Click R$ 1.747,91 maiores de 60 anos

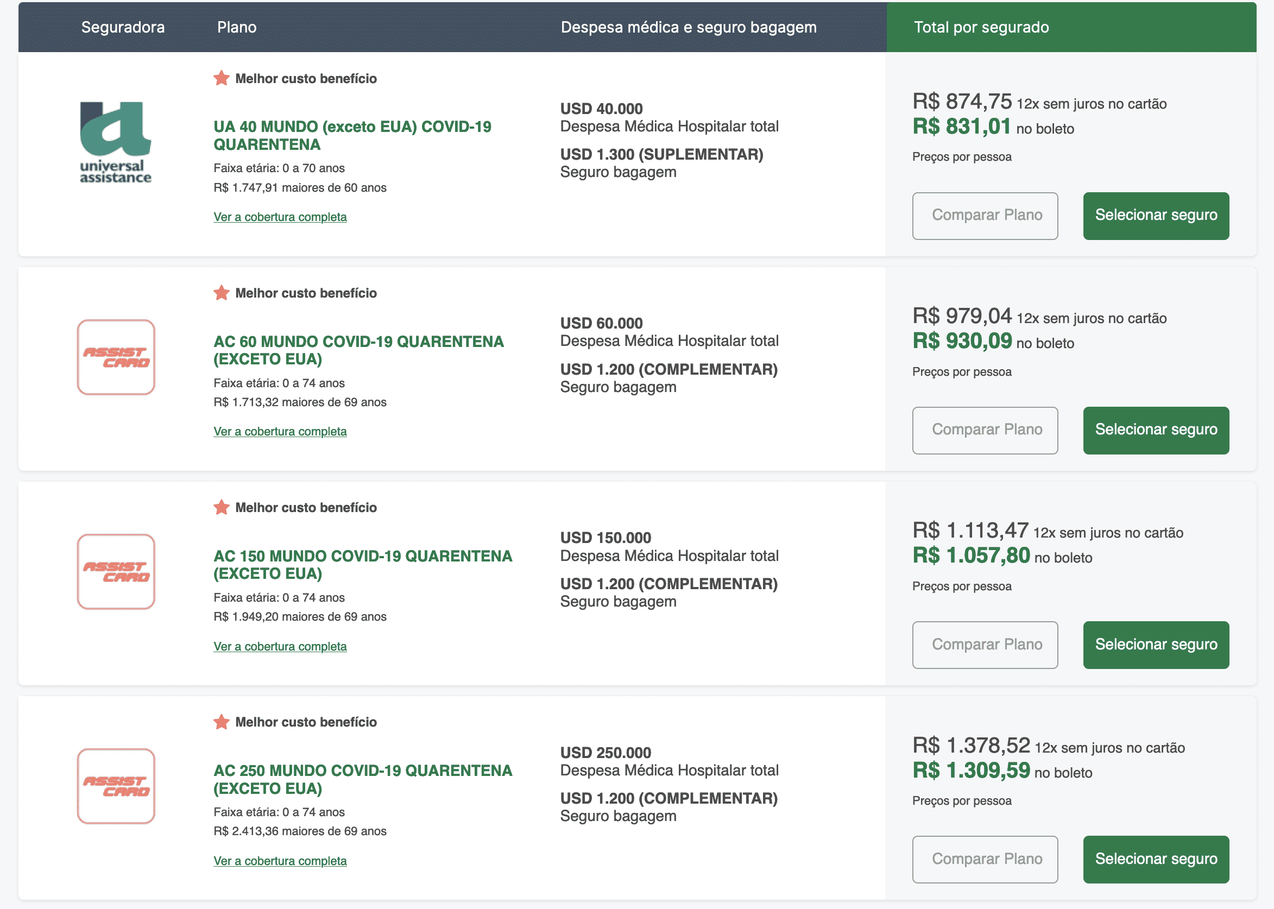300,187
